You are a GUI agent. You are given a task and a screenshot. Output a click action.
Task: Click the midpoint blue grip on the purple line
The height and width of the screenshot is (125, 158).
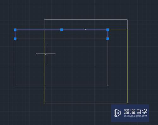[x=62, y=30]
